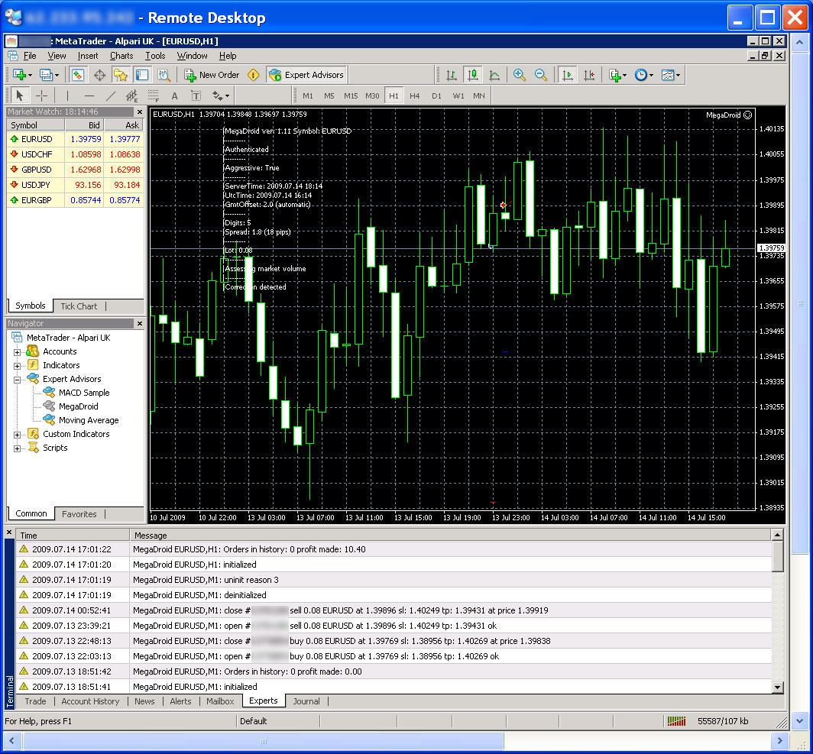
Task: Toggle chart auto scroll
Action: click(x=568, y=75)
